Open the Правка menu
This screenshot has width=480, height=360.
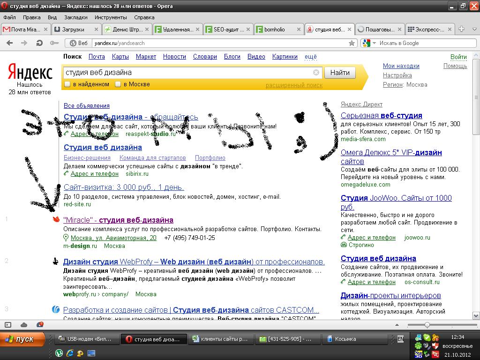pyautogui.click(x=31, y=17)
